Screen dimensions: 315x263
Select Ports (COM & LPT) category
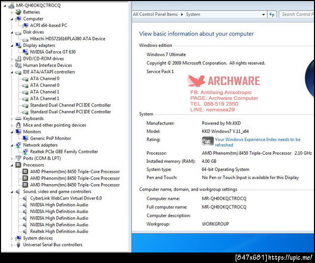[42, 159]
